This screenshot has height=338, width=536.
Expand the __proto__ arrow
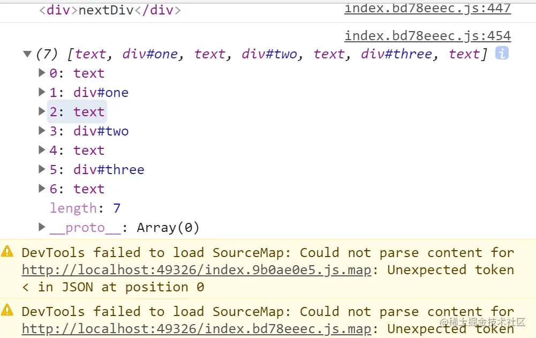(x=42, y=227)
